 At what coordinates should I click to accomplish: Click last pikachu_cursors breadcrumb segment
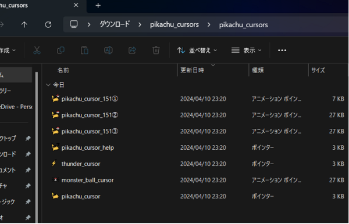pyautogui.click(x=243, y=24)
